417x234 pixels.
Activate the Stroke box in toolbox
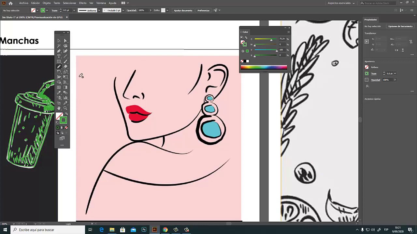pyautogui.click(x=63, y=120)
